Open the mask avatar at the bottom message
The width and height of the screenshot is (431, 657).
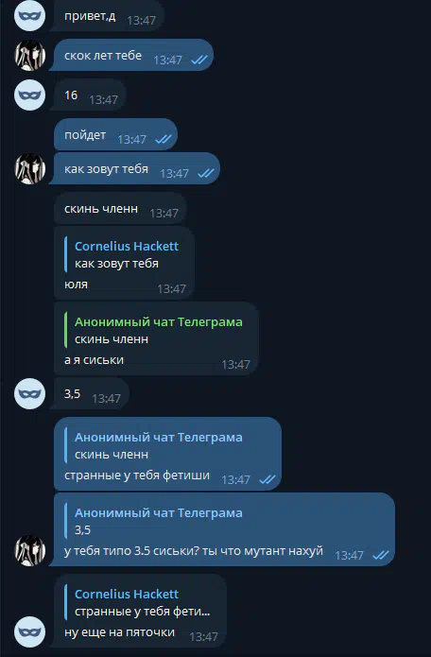[x=29, y=631]
